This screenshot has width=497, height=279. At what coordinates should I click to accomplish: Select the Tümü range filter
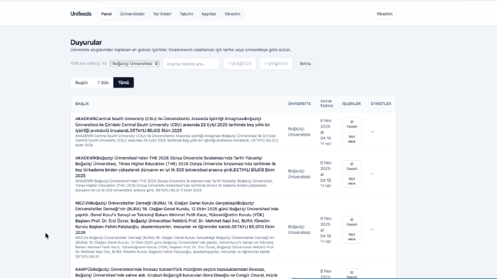pyautogui.click(x=123, y=83)
